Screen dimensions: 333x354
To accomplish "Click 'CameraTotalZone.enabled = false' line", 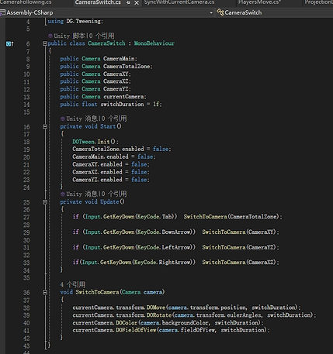I will (x=122, y=149).
